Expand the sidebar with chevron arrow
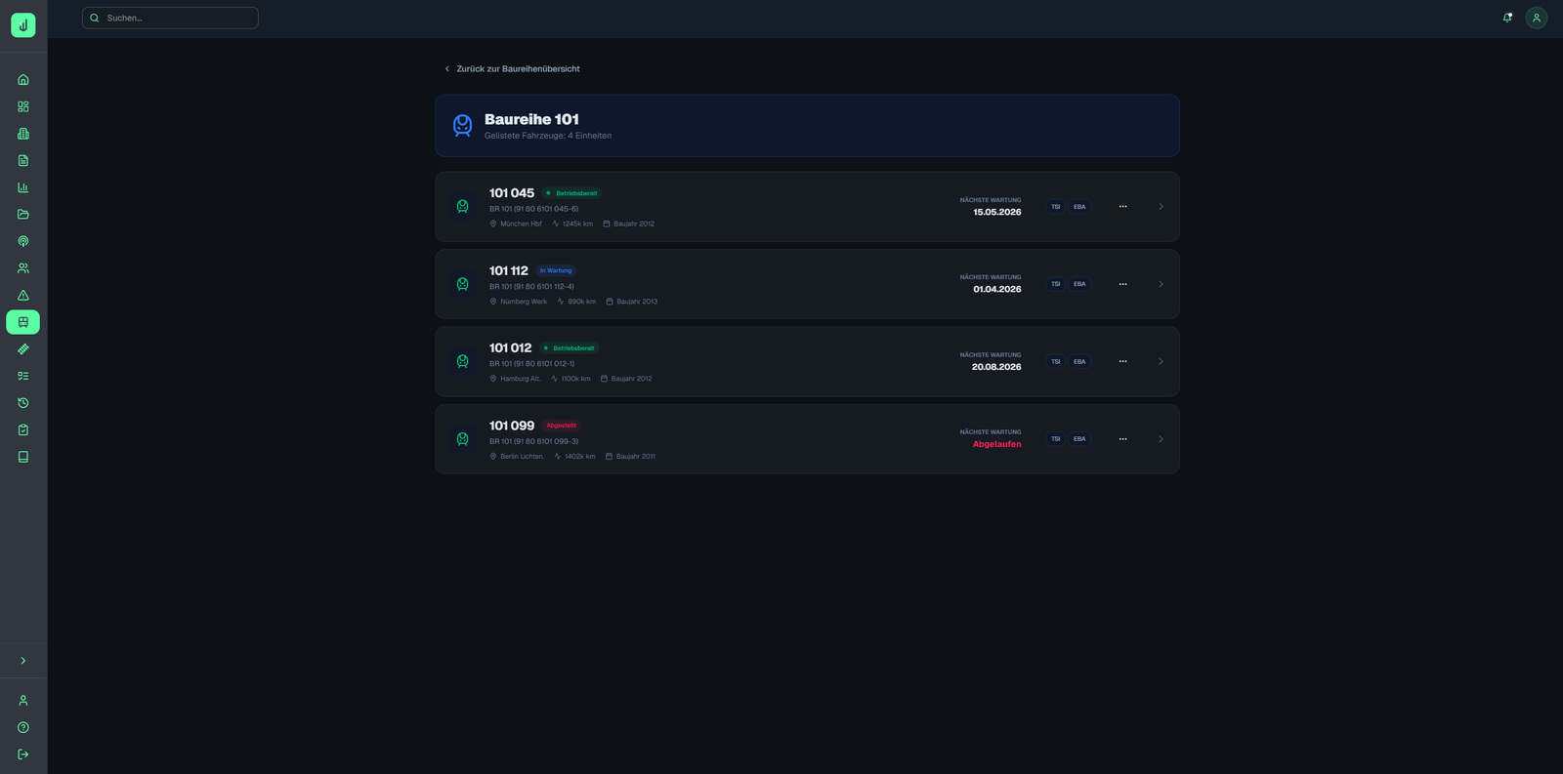 pyautogui.click(x=23, y=661)
